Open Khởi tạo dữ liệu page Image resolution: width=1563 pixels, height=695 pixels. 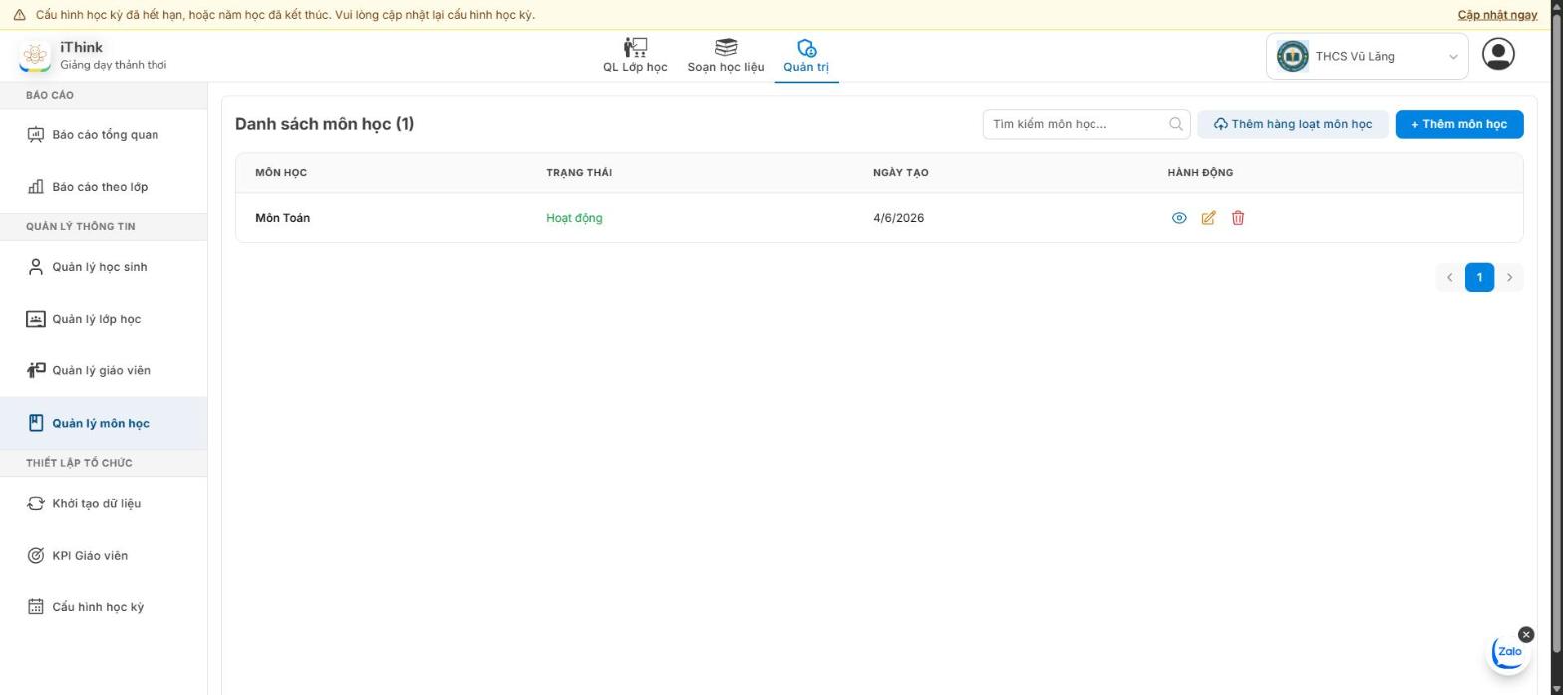pyautogui.click(x=104, y=503)
